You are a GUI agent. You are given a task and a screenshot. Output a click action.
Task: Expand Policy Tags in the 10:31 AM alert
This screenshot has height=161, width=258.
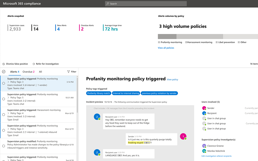8,97
